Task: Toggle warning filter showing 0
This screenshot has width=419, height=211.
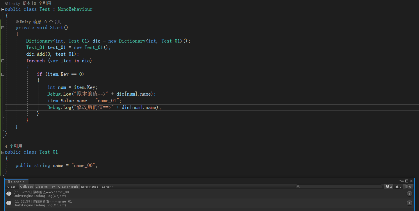Action: [x=398, y=187]
